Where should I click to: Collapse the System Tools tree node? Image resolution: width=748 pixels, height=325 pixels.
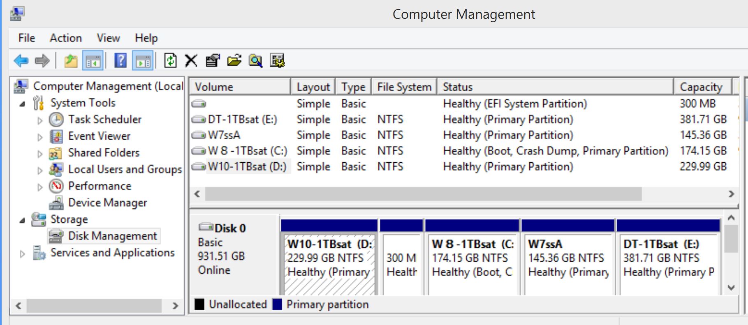(22, 104)
